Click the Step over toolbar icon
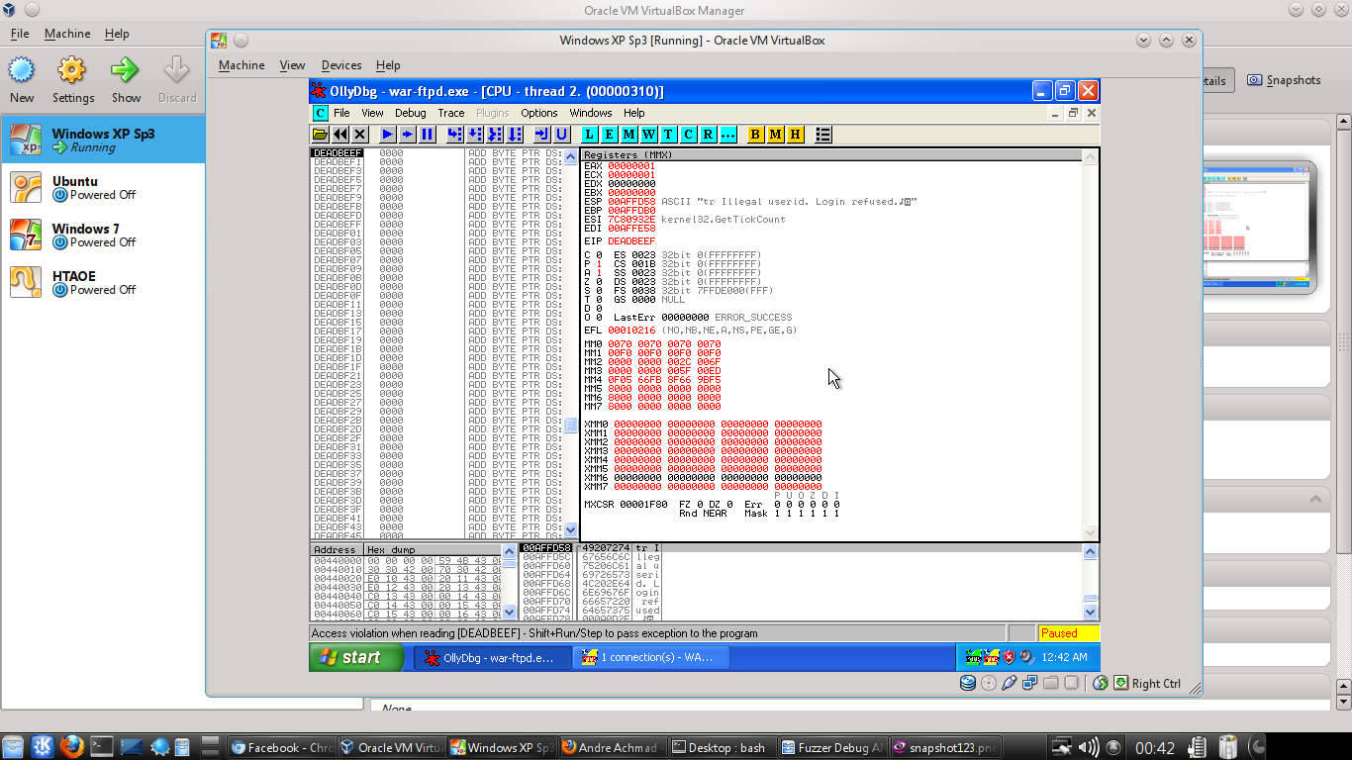This screenshot has width=1352, height=760. tap(475, 134)
